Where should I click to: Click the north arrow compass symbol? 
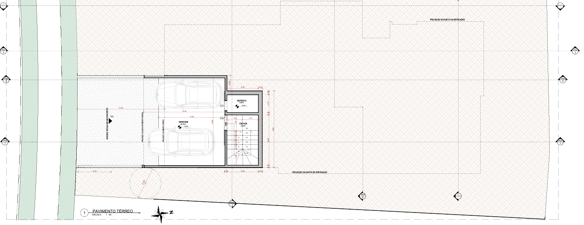[161, 213]
